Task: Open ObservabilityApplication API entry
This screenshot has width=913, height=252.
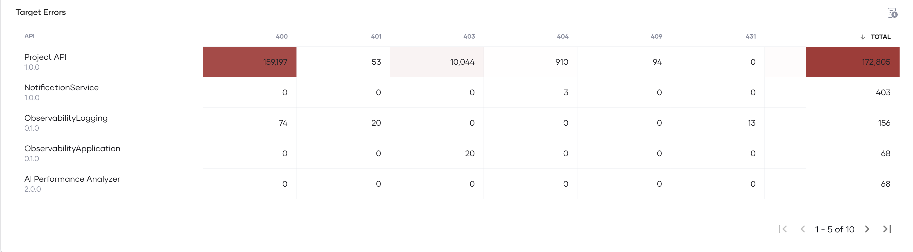Action: click(72, 148)
